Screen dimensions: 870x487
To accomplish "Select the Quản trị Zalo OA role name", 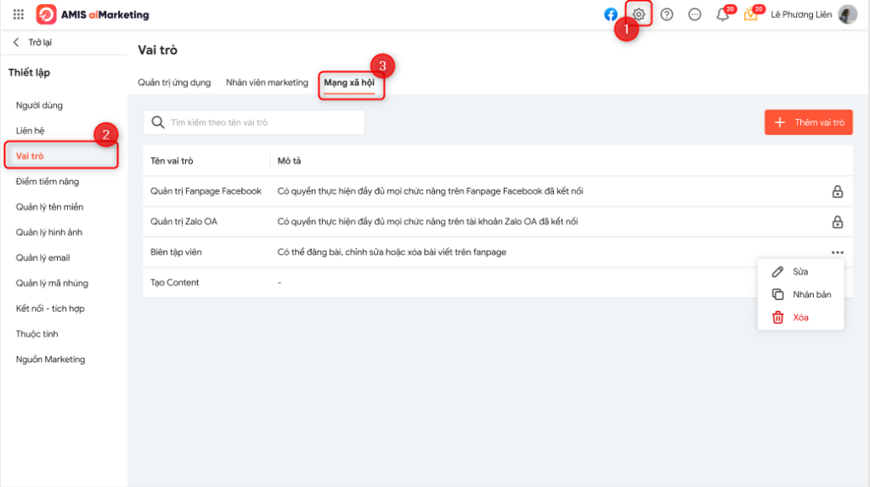I will pos(184,222).
